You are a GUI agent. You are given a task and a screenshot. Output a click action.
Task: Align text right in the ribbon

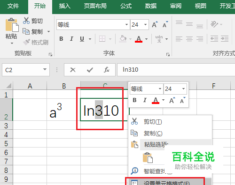(x=200, y=39)
